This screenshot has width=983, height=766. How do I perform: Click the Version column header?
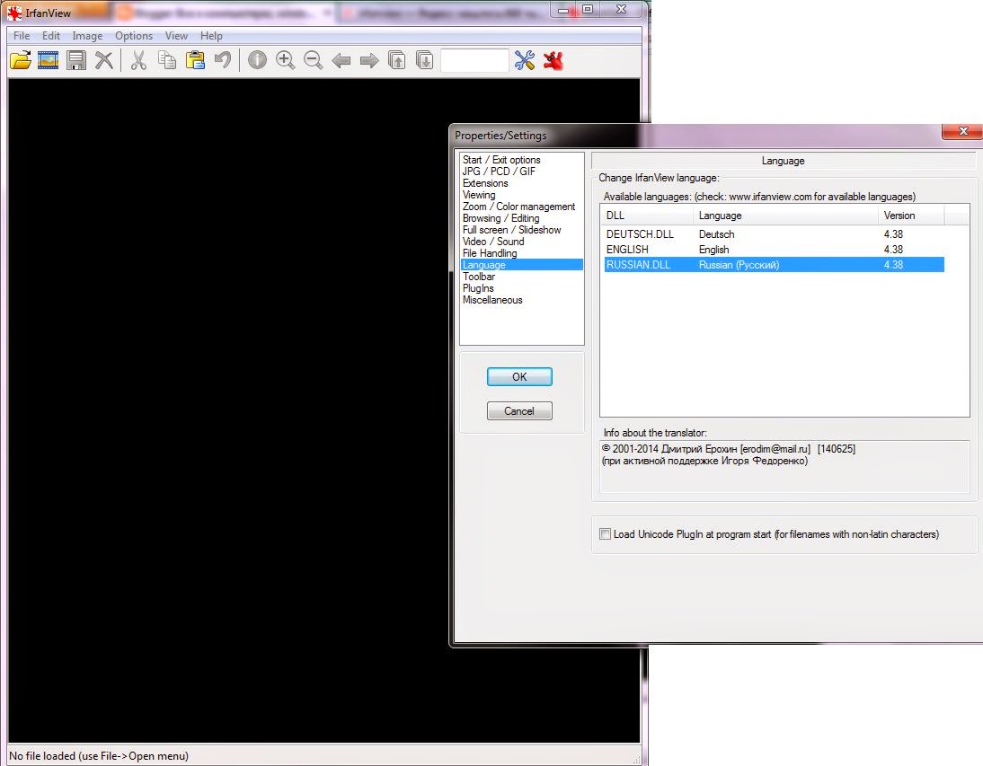click(x=911, y=215)
